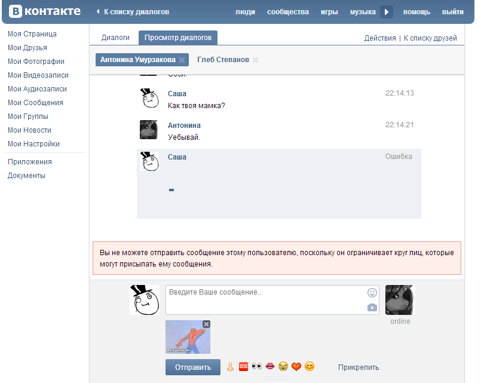The height and width of the screenshot is (383, 481).
Task: Click the VKontakte logo icon
Action: point(16,11)
